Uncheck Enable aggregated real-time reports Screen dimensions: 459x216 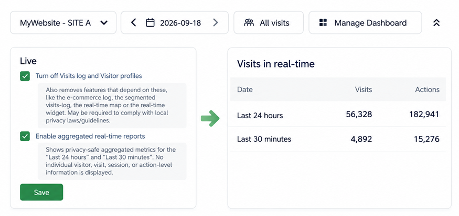25,137
